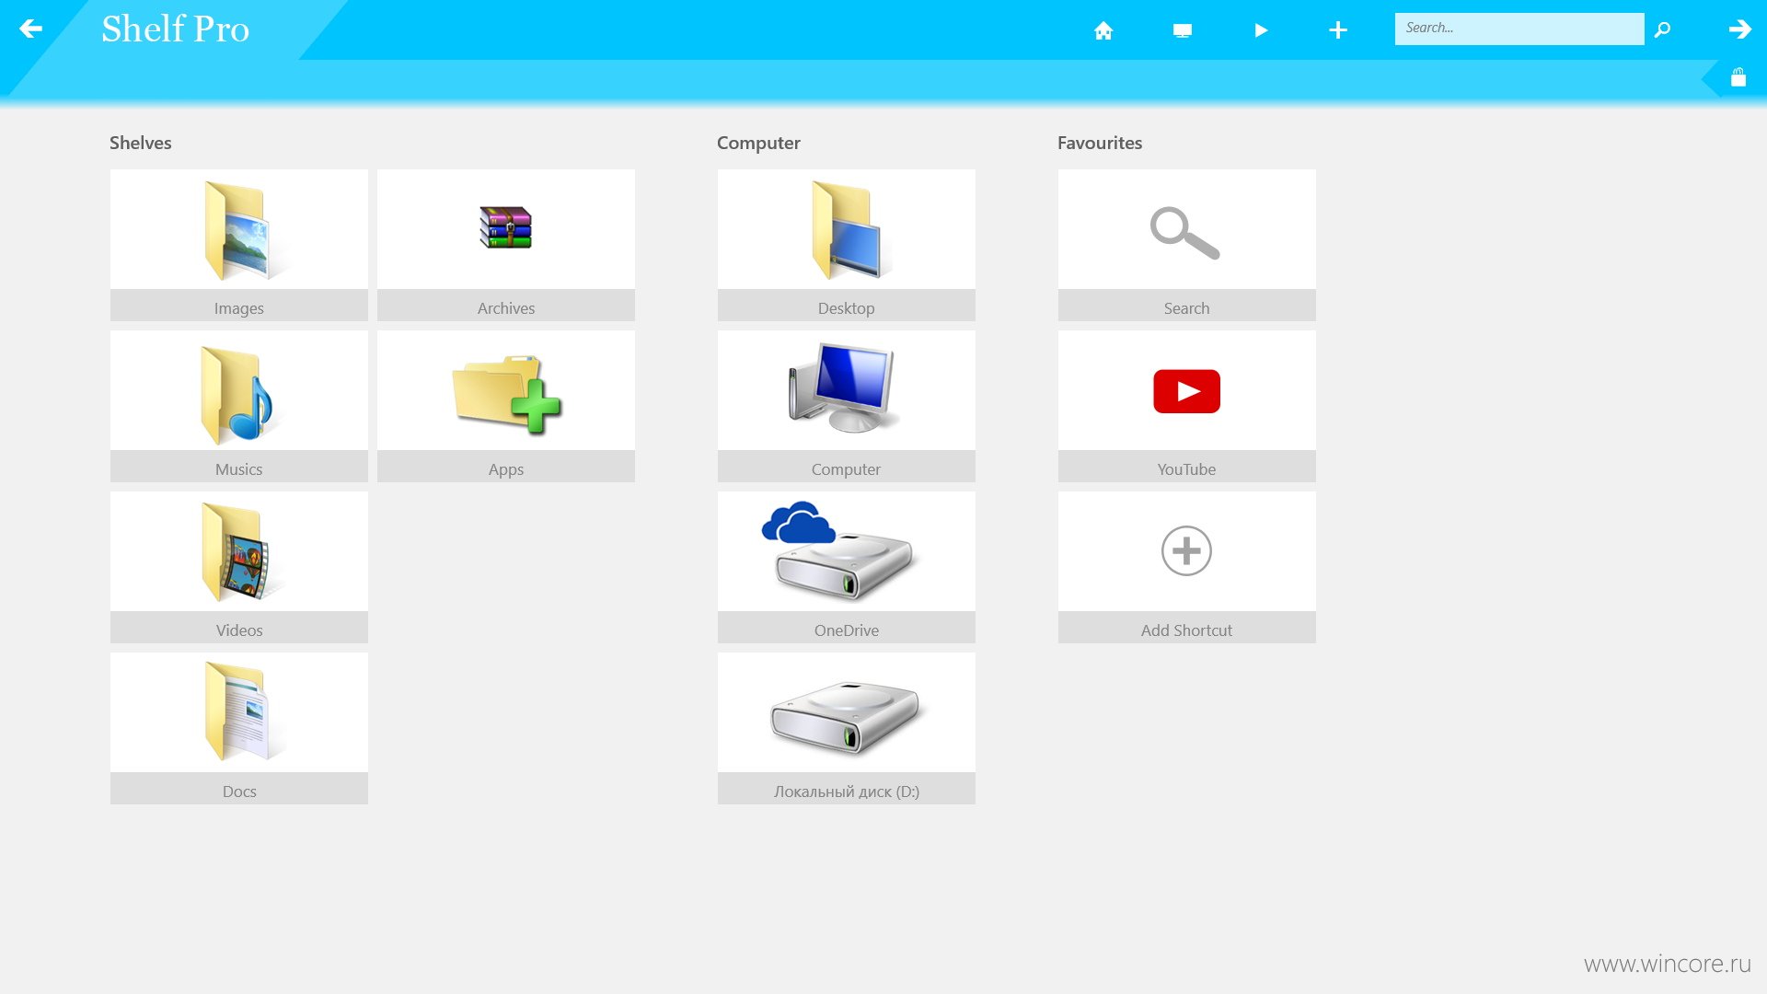Image resolution: width=1767 pixels, height=994 pixels.
Task: Open the Search favourite magnifier icon
Action: (x=1185, y=233)
